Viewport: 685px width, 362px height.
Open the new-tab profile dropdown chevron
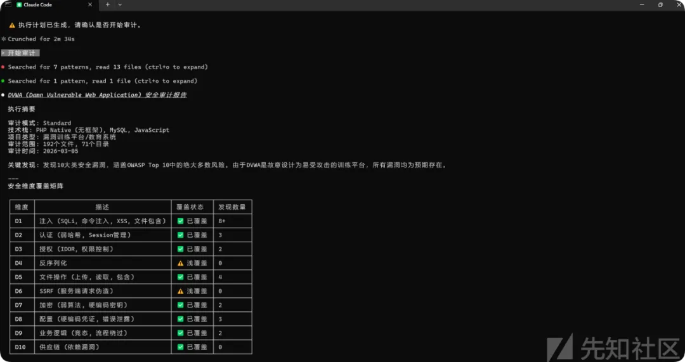click(x=120, y=5)
